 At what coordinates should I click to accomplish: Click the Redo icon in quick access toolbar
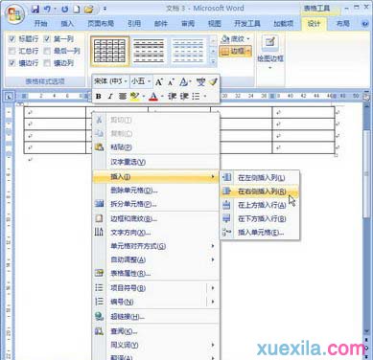pos(65,10)
